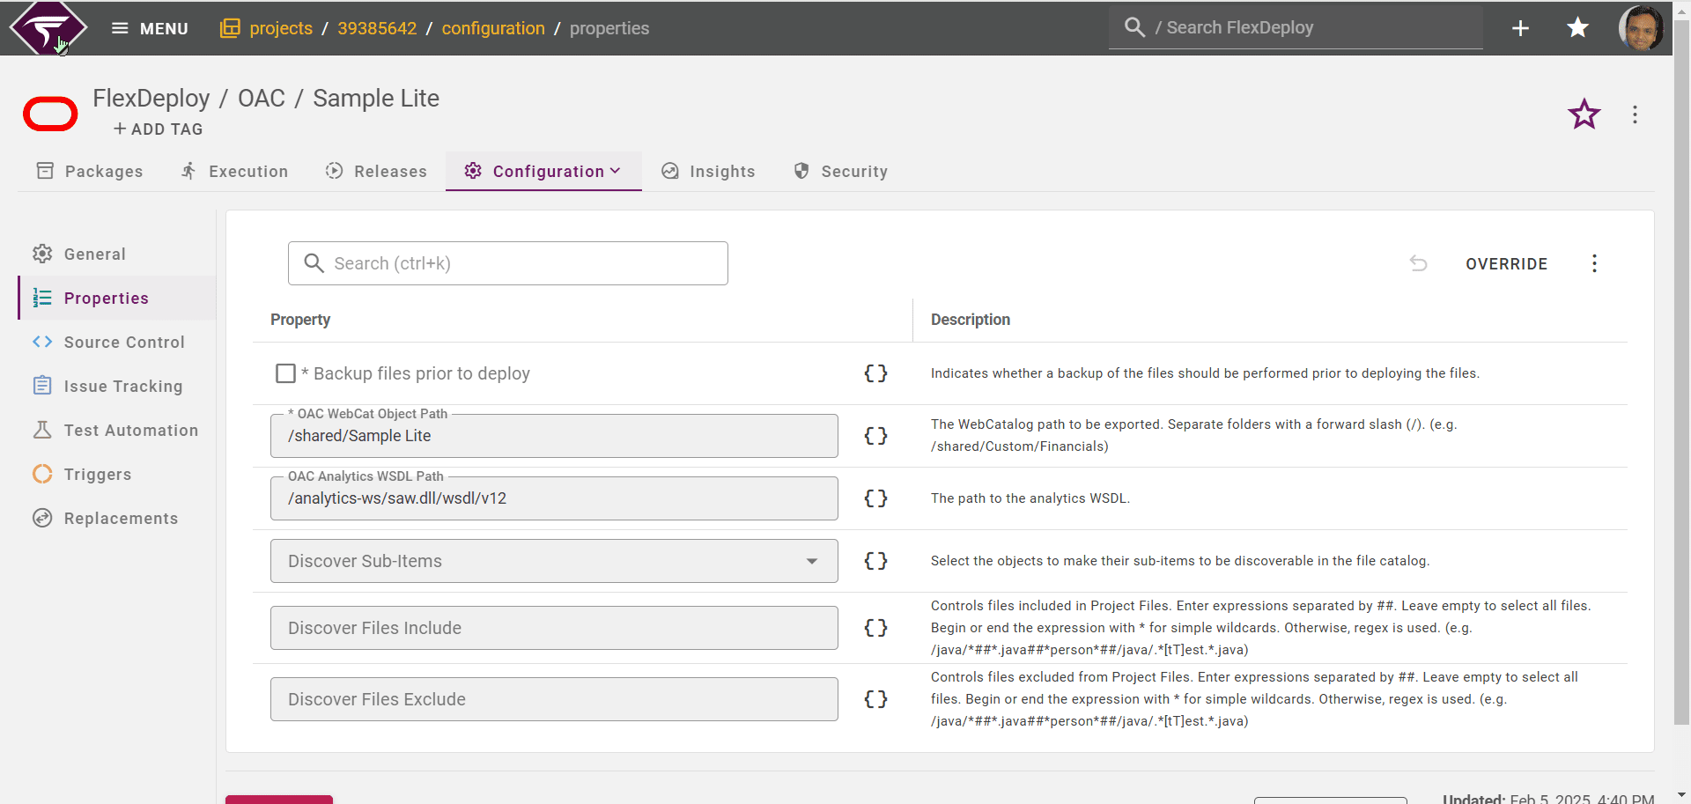
Task: Click the red Oracle project icon
Action: pyautogui.click(x=50, y=114)
